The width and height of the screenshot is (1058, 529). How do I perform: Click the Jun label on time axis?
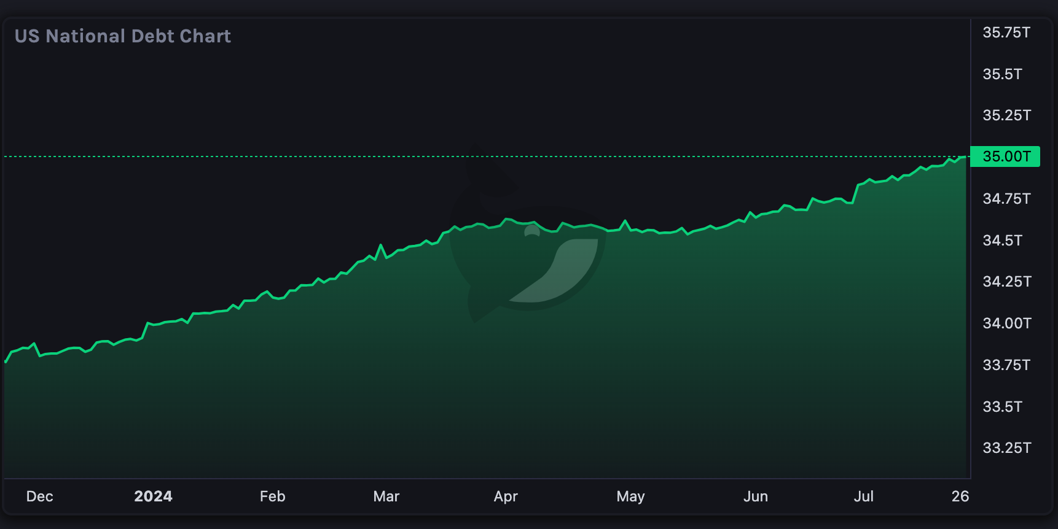pyautogui.click(x=756, y=496)
